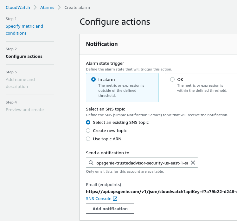The width and height of the screenshot is (237, 221).
Task: Clear the SNS topic field with X icon
Action: [x=193, y=163]
